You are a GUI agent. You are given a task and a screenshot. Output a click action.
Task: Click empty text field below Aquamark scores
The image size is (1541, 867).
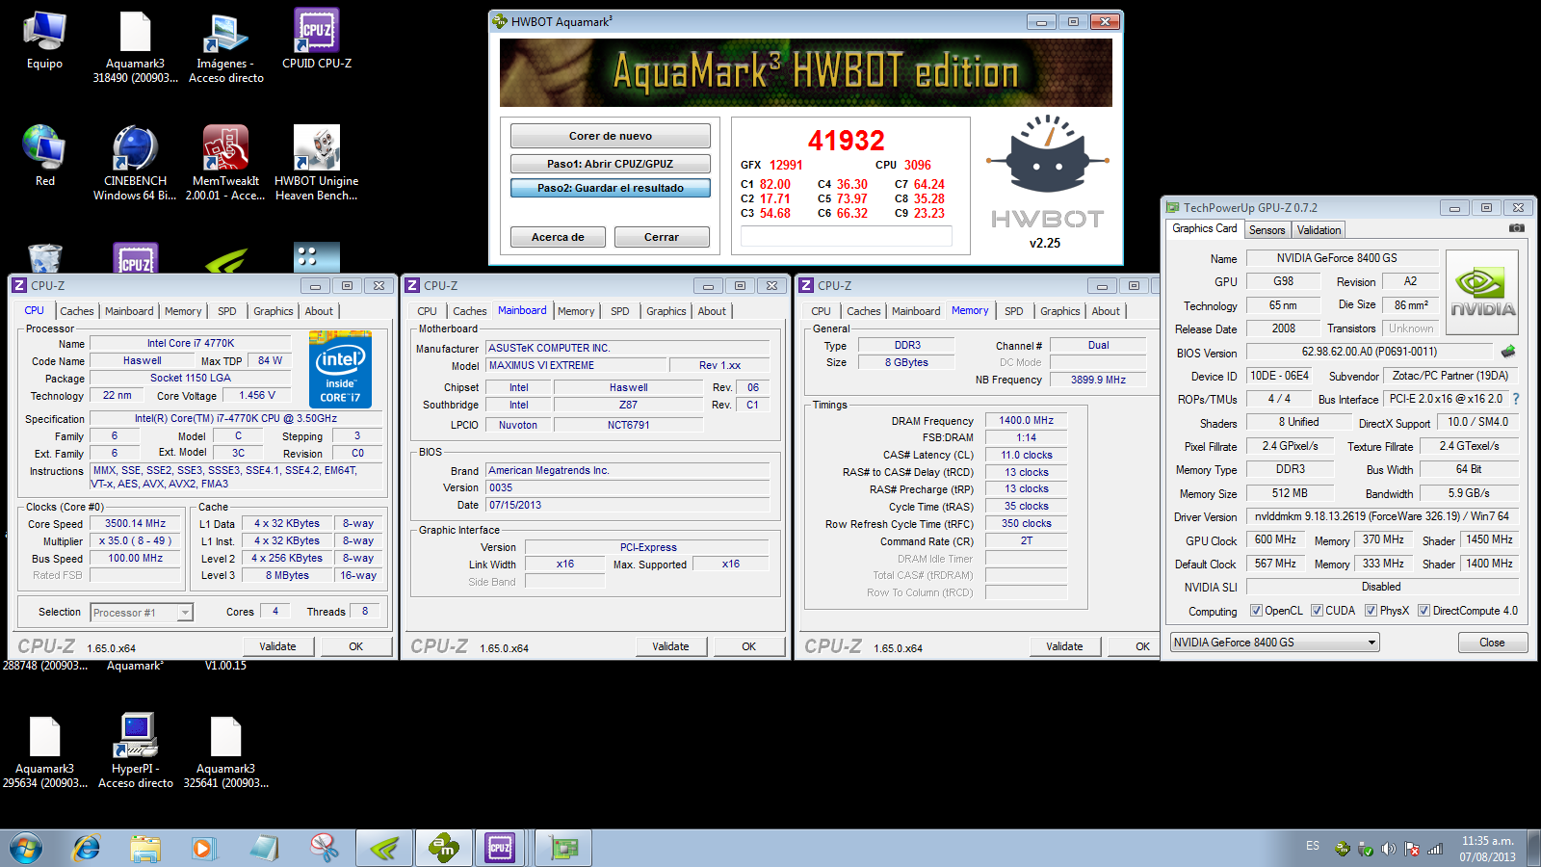tap(847, 236)
